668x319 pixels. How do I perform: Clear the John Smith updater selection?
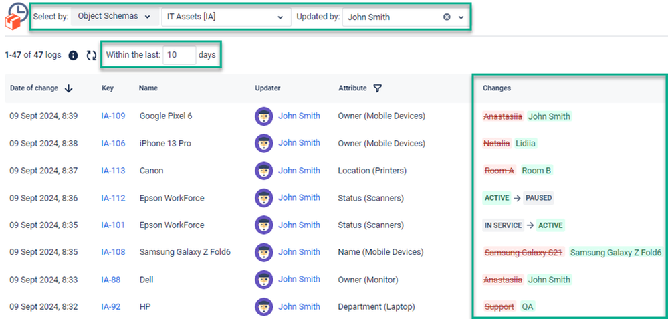[447, 17]
